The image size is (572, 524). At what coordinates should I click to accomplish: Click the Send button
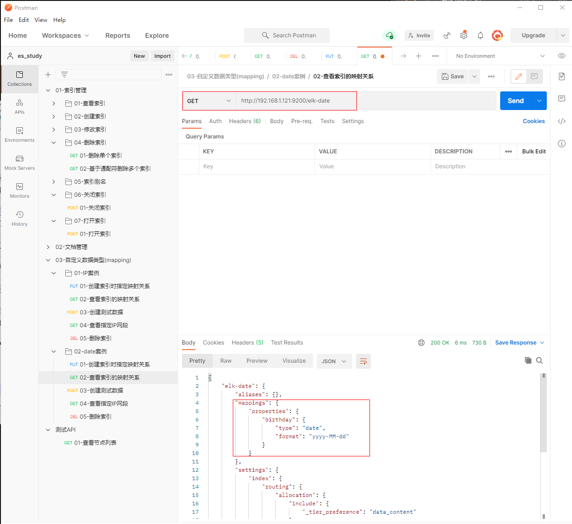(x=516, y=101)
